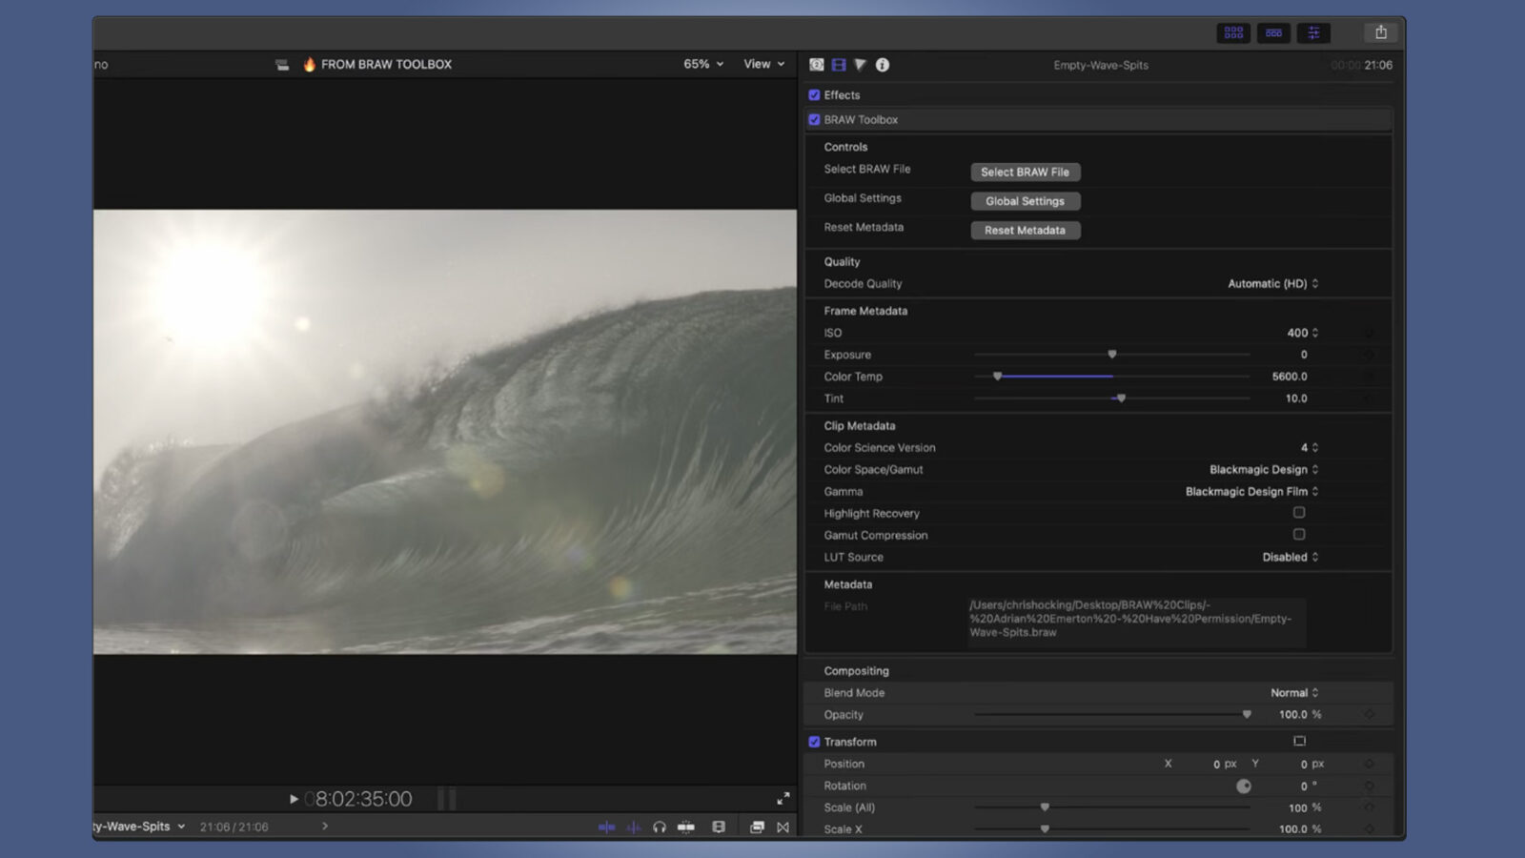Show or hide the Timeline via filmstrip toolbar icon

1273,32
